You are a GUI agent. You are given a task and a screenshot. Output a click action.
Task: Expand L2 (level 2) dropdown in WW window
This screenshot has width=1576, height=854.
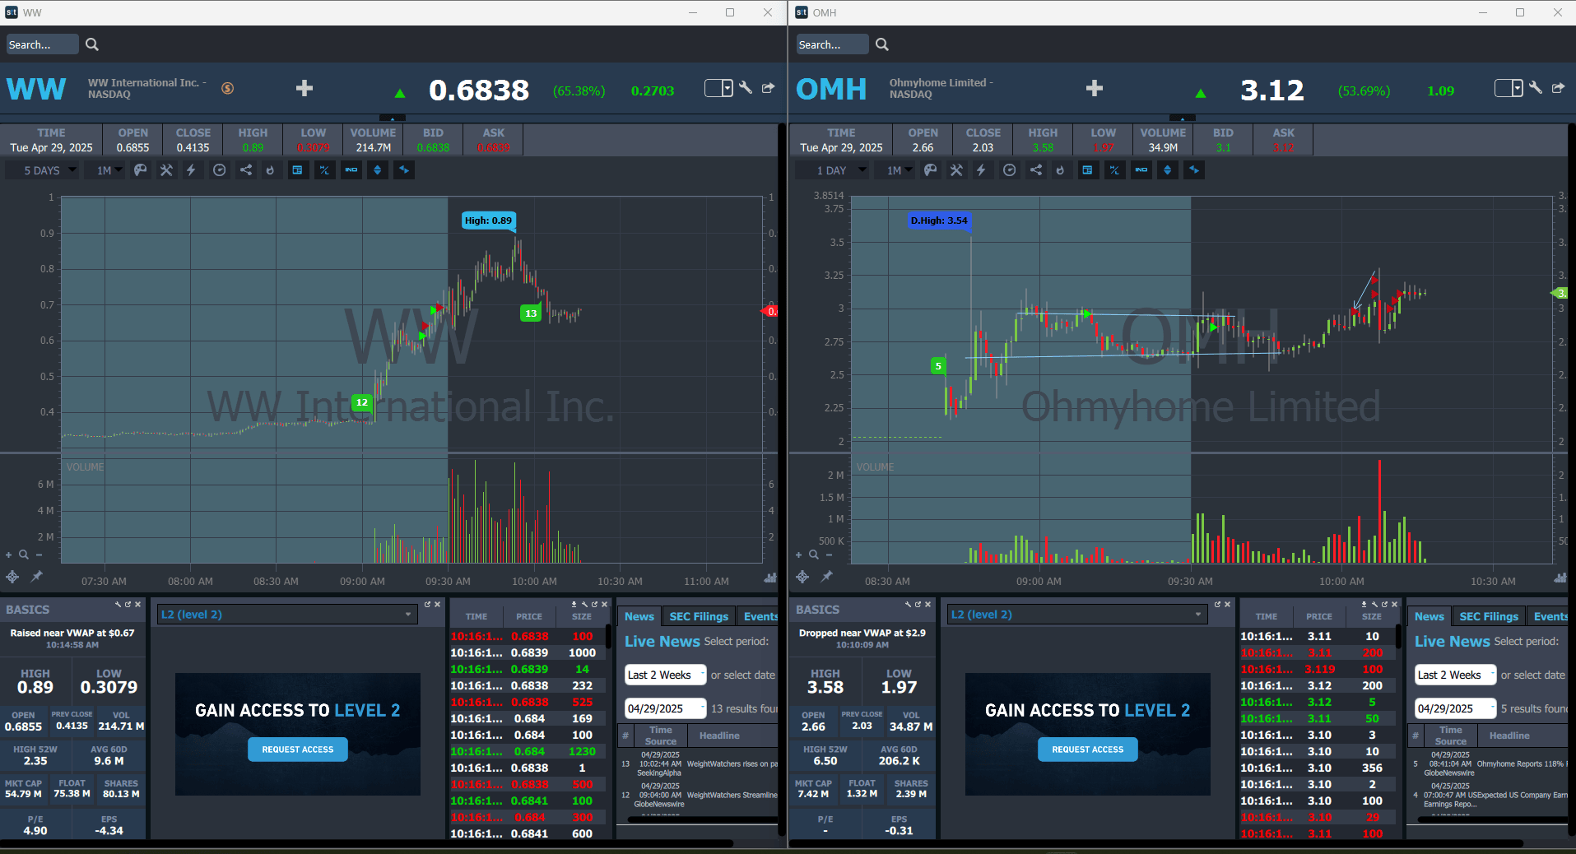pos(287,615)
